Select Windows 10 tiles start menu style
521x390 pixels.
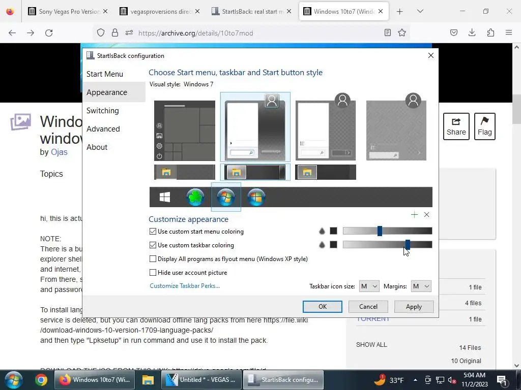click(x=184, y=131)
